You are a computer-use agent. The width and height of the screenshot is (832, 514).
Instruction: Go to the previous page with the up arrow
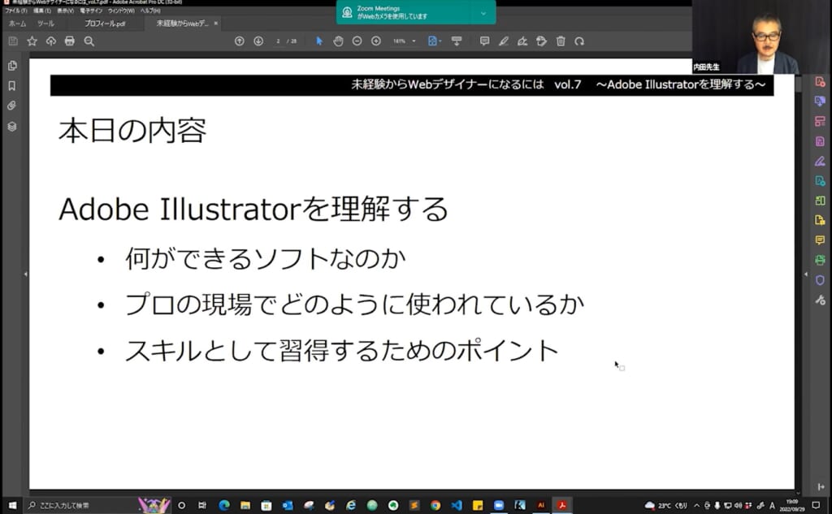[240, 41]
